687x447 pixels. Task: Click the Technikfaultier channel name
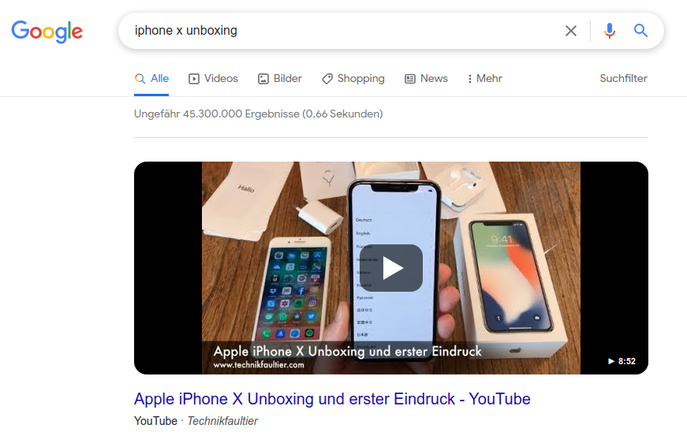pyautogui.click(x=222, y=421)
